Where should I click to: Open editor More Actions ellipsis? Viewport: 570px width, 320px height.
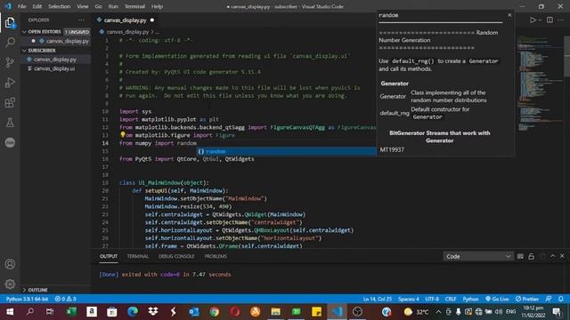(560, 20)
